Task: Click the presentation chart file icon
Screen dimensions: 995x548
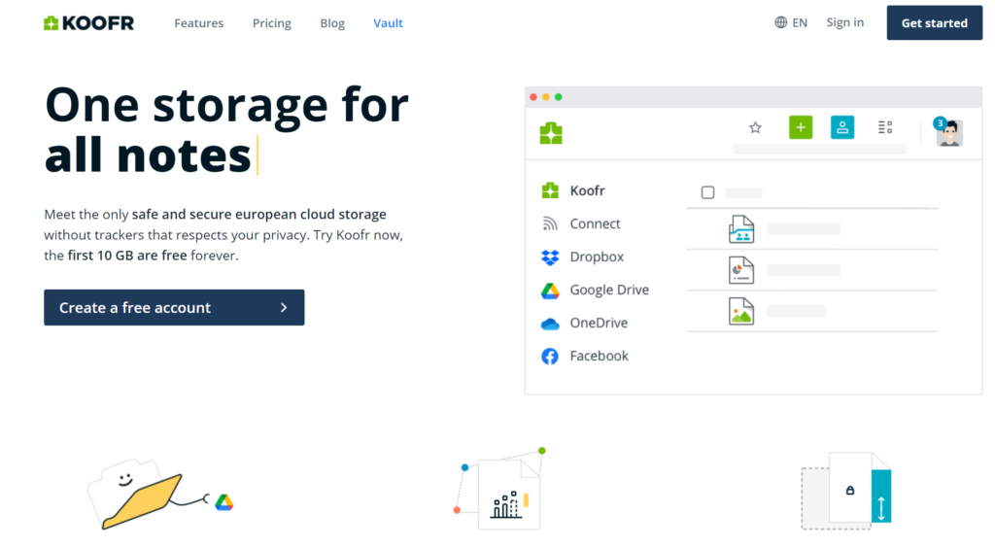Action: pyautogui.click(x=741, y=270)
